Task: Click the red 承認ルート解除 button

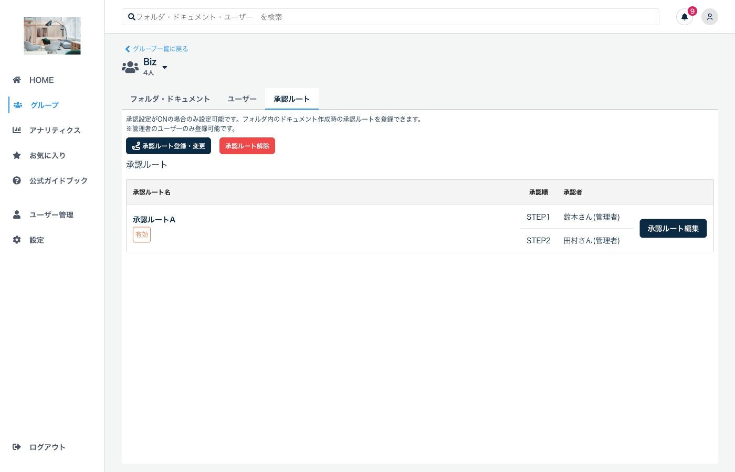Action: (247, 146)
